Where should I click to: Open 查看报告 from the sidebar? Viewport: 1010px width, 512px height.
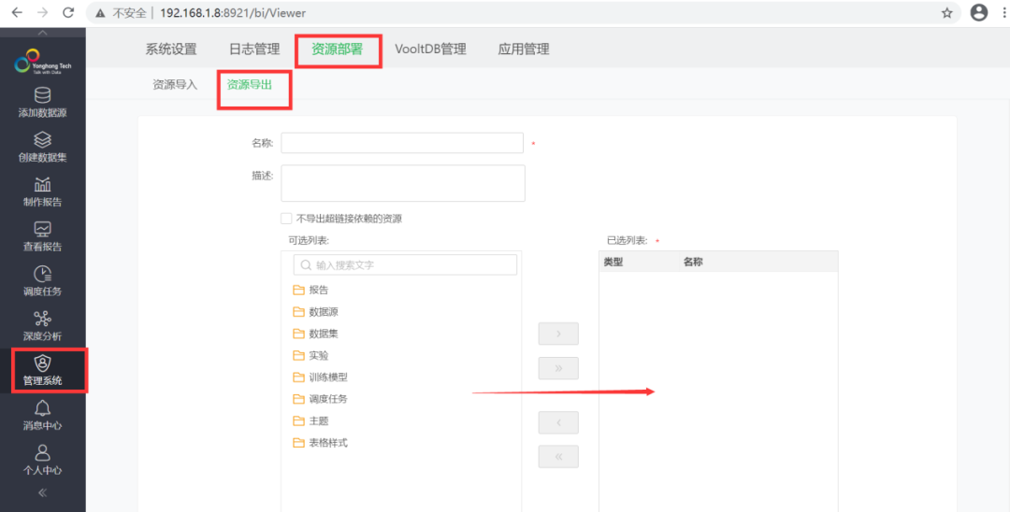click(x=42, y=236)
